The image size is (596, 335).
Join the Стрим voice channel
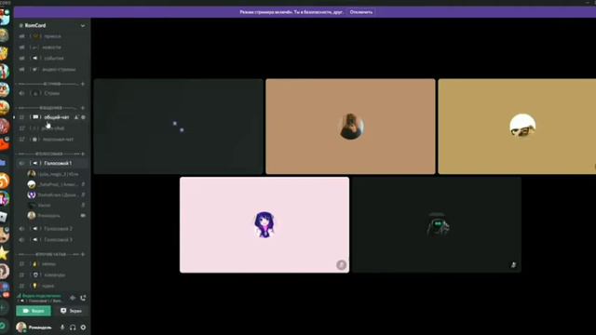pyautogui.click(x=52, y=93)
